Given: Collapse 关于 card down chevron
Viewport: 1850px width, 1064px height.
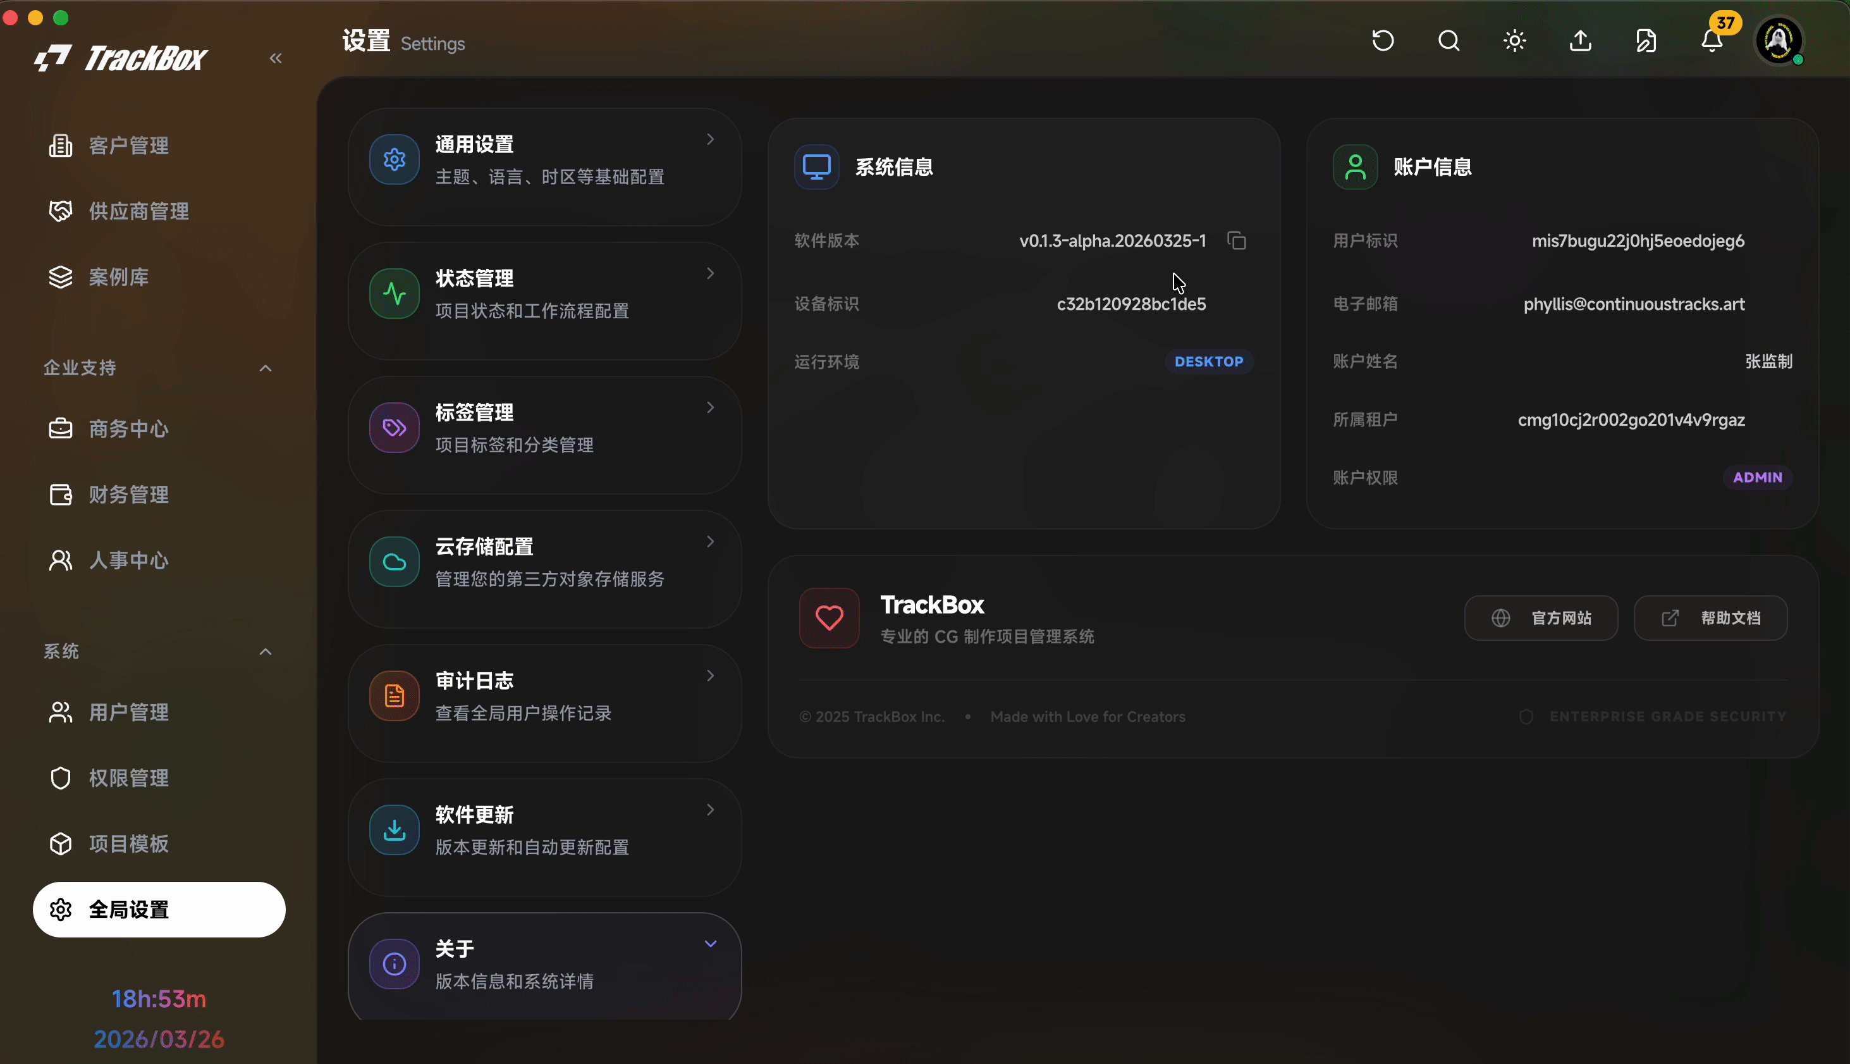Looking at the screenshot, I should coord(710,943).
